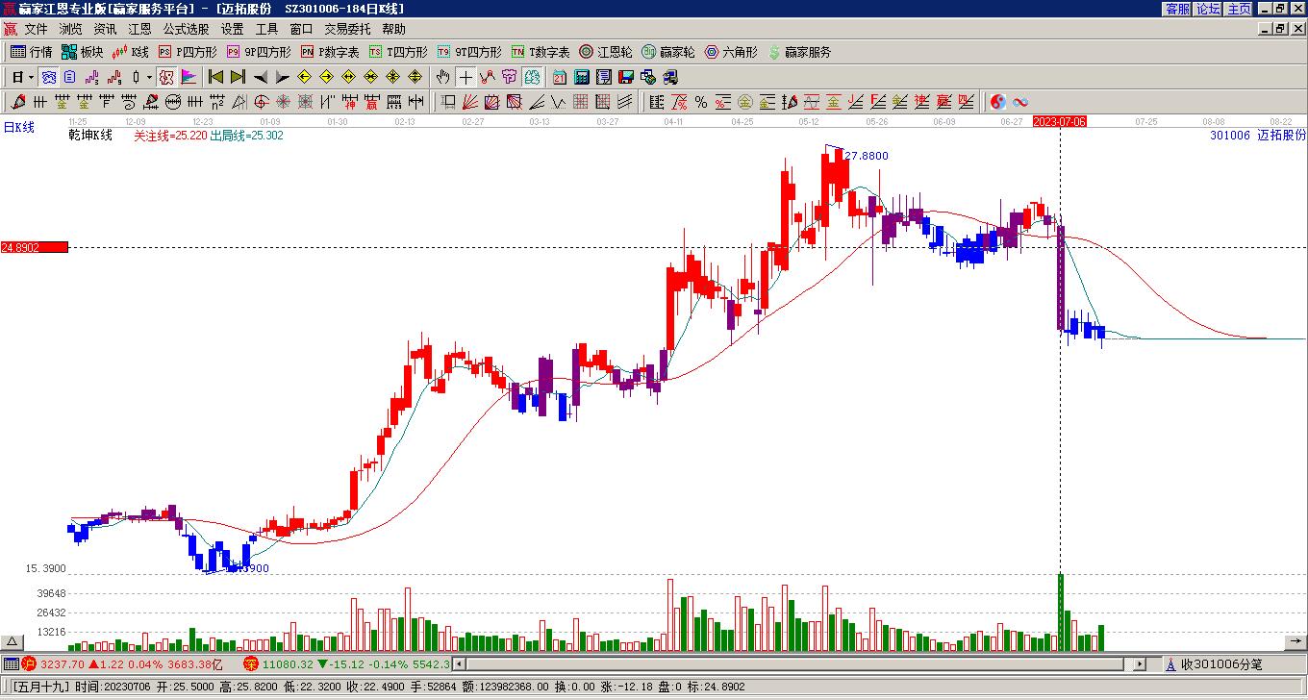Click the 主页 button
1308x700 pixels.
click(1239, 8)
